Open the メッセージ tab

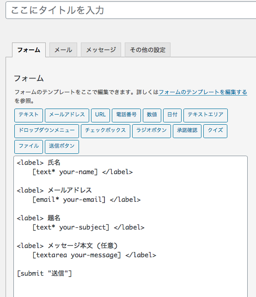(101, 50)
